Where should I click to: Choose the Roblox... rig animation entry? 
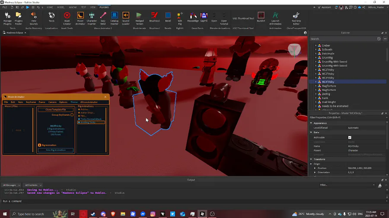coord(85,109)
